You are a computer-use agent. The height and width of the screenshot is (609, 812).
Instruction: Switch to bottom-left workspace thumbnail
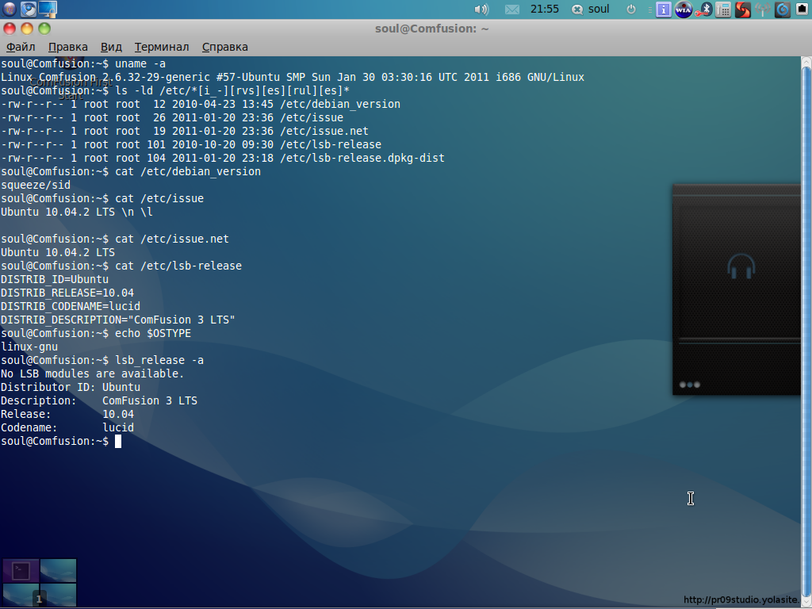point(21,595)
